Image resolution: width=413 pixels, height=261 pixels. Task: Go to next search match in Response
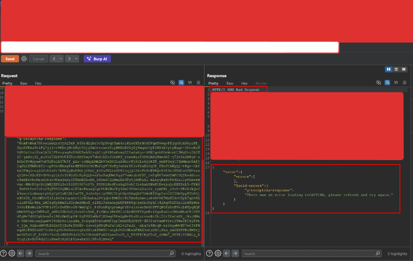tap(235, 253)
